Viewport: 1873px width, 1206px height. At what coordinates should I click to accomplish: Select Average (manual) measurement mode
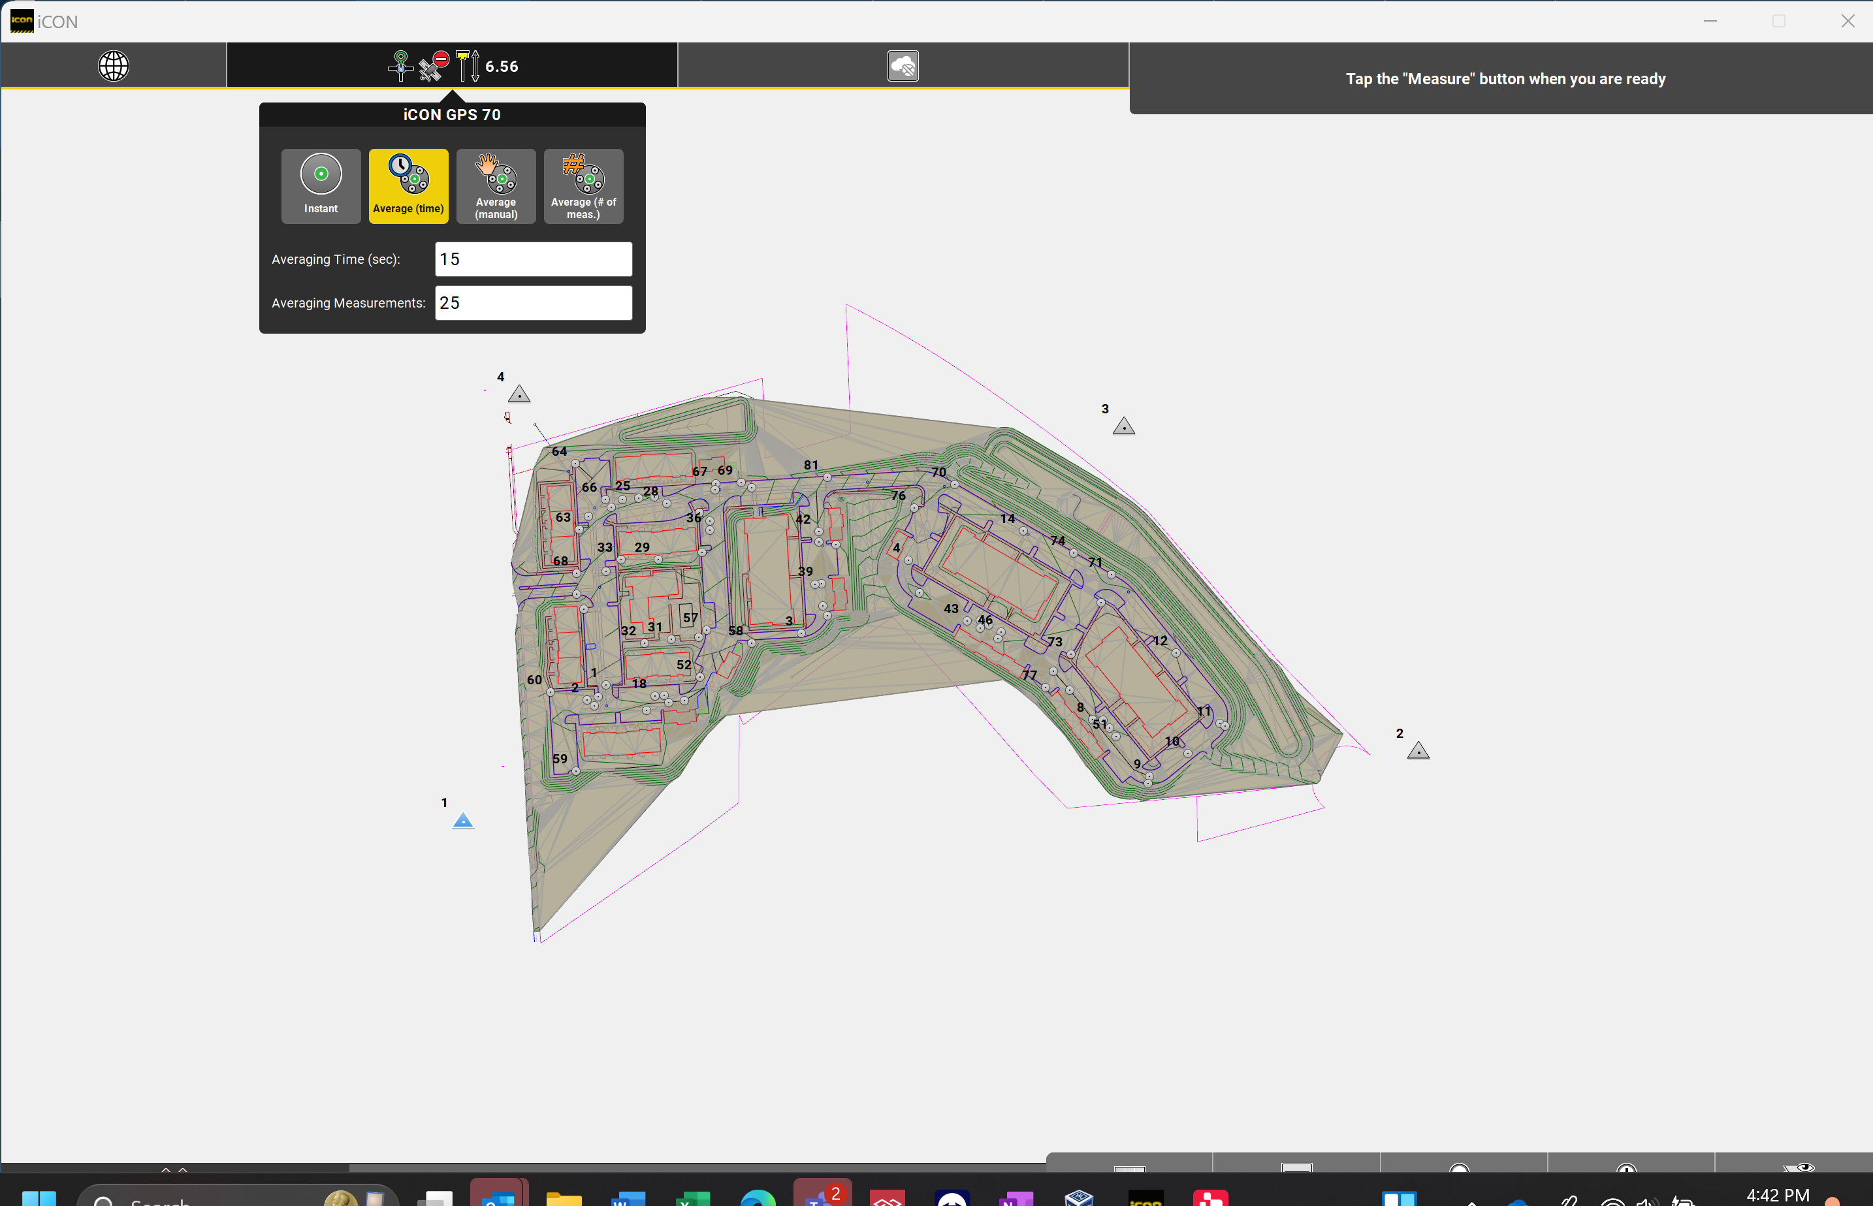pyautogui.click(x=496, y=185)
